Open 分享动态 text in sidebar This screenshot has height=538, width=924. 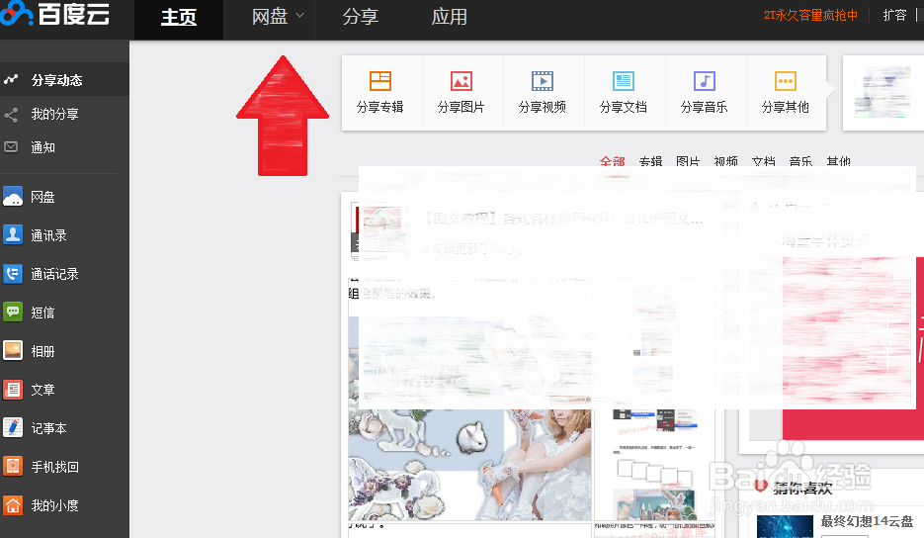click(x=56, y=80)
